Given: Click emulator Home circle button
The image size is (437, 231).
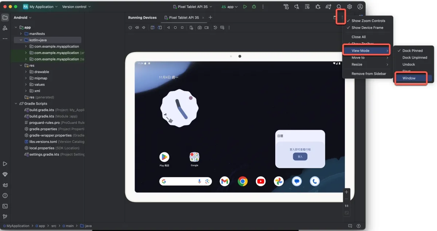Looking at the screenshot, I should click(x=175, y=27).
